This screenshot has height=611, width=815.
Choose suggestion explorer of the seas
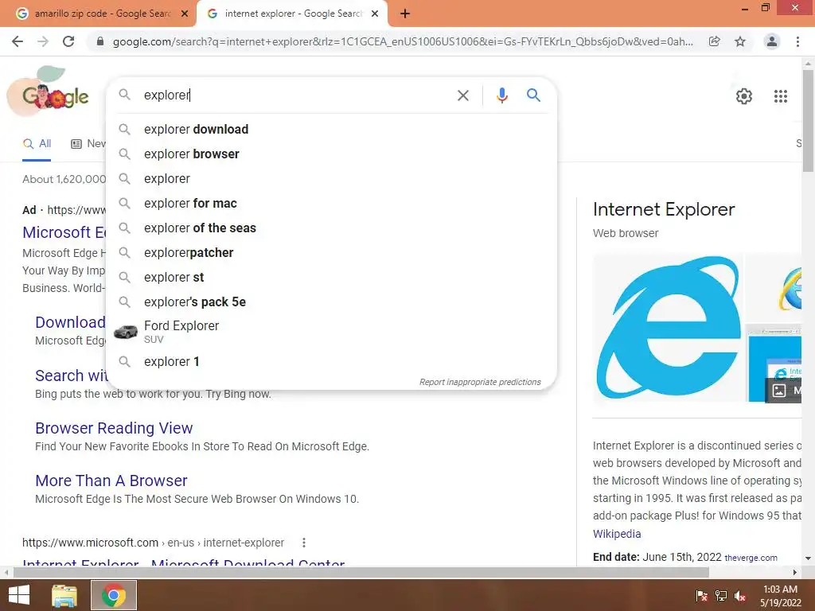click(331, 228)
